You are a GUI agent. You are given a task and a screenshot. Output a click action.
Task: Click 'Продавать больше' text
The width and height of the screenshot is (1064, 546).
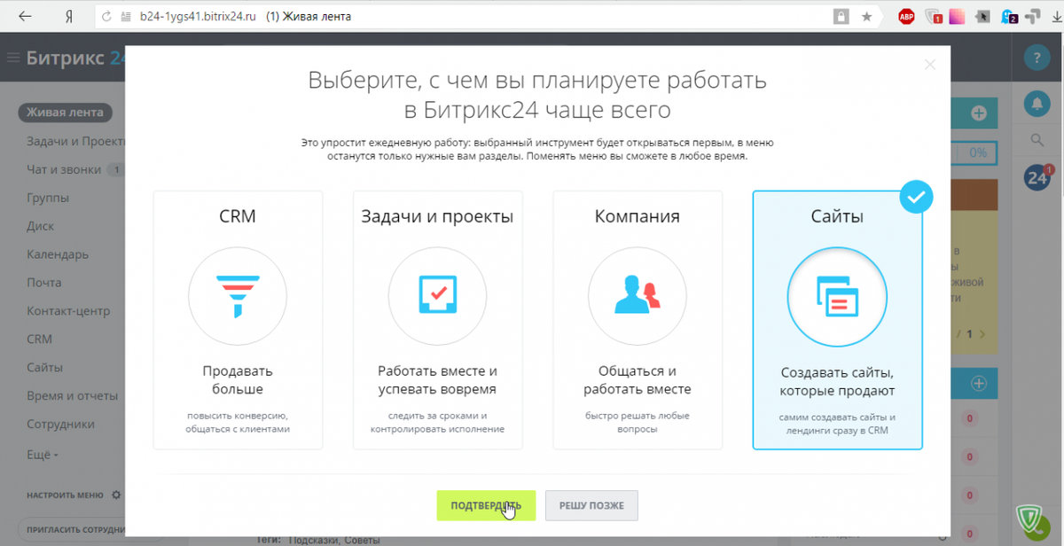tap(238, 379)
